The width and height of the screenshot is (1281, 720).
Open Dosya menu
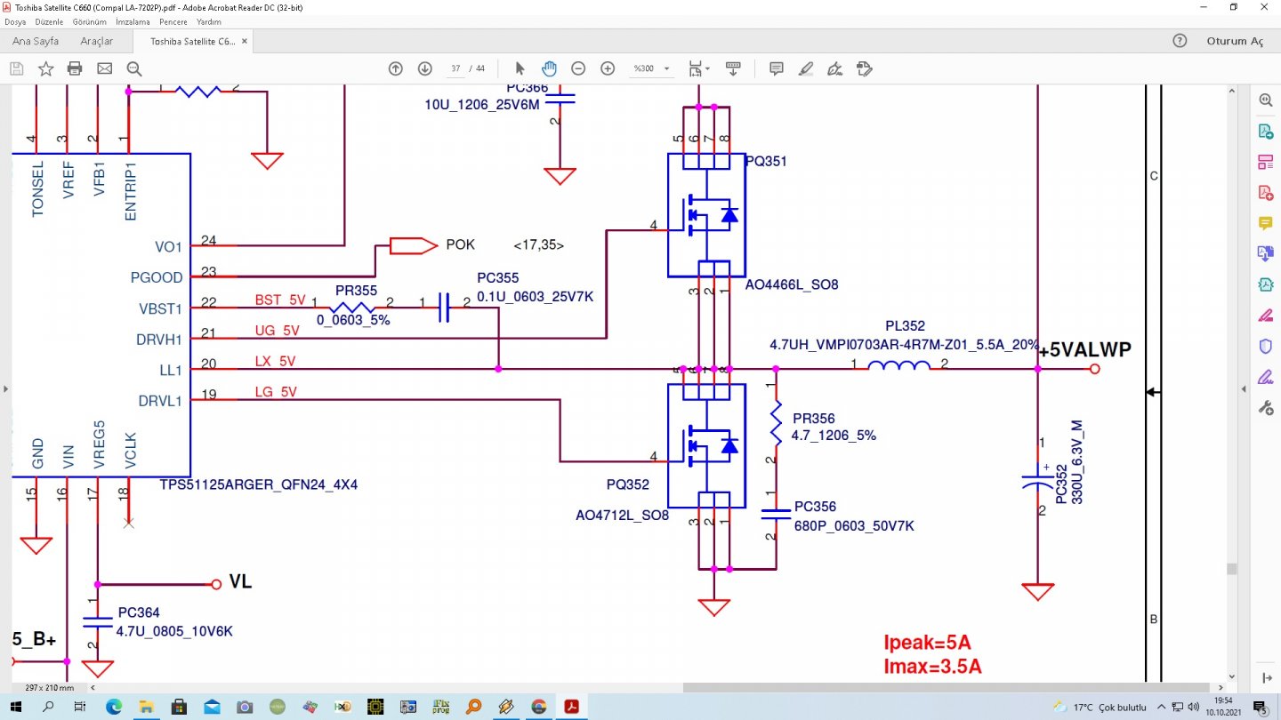[15, 22]
